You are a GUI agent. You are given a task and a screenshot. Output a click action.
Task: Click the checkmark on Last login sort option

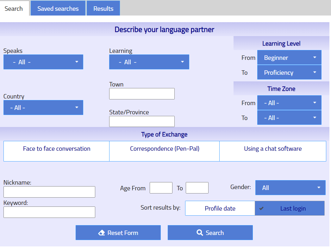[x=261, y=208]
